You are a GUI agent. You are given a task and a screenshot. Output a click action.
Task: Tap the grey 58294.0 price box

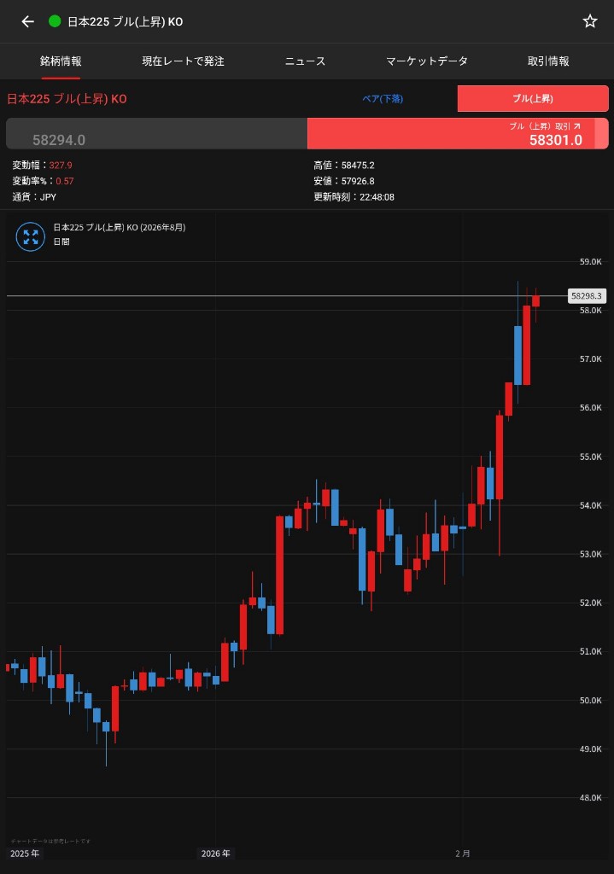(156, 134)
